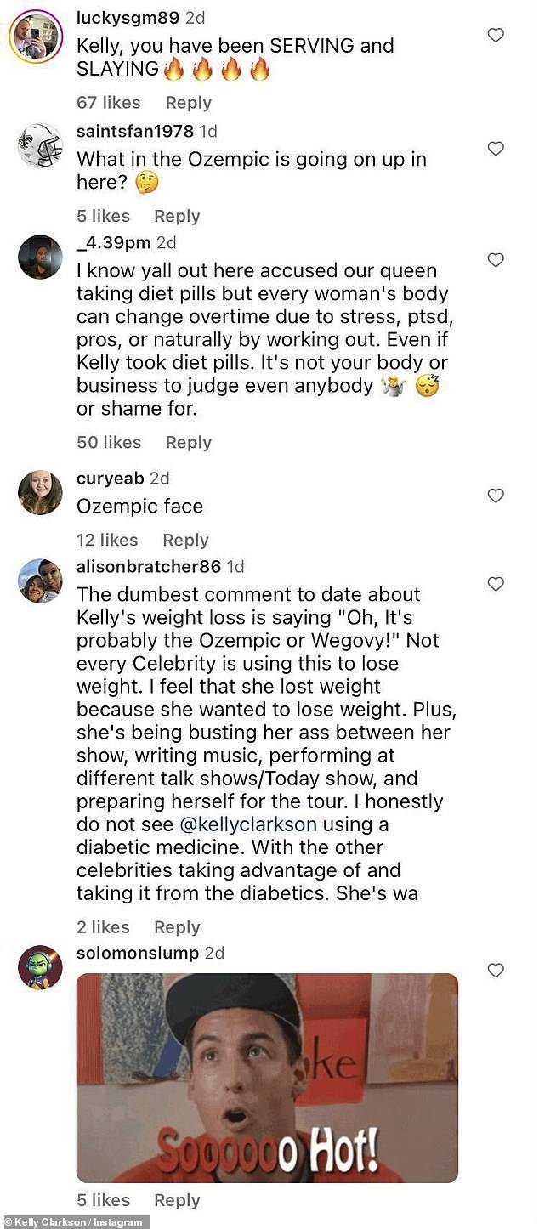The width and height of the screenshot is (539, 1229).
Task: Open the 'Sooooo Hot!' GIF
Action: 267,1078
